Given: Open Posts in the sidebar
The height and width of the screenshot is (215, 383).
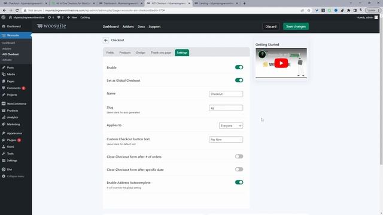Looking at the screenshot, I should click(x=10, y=67).
